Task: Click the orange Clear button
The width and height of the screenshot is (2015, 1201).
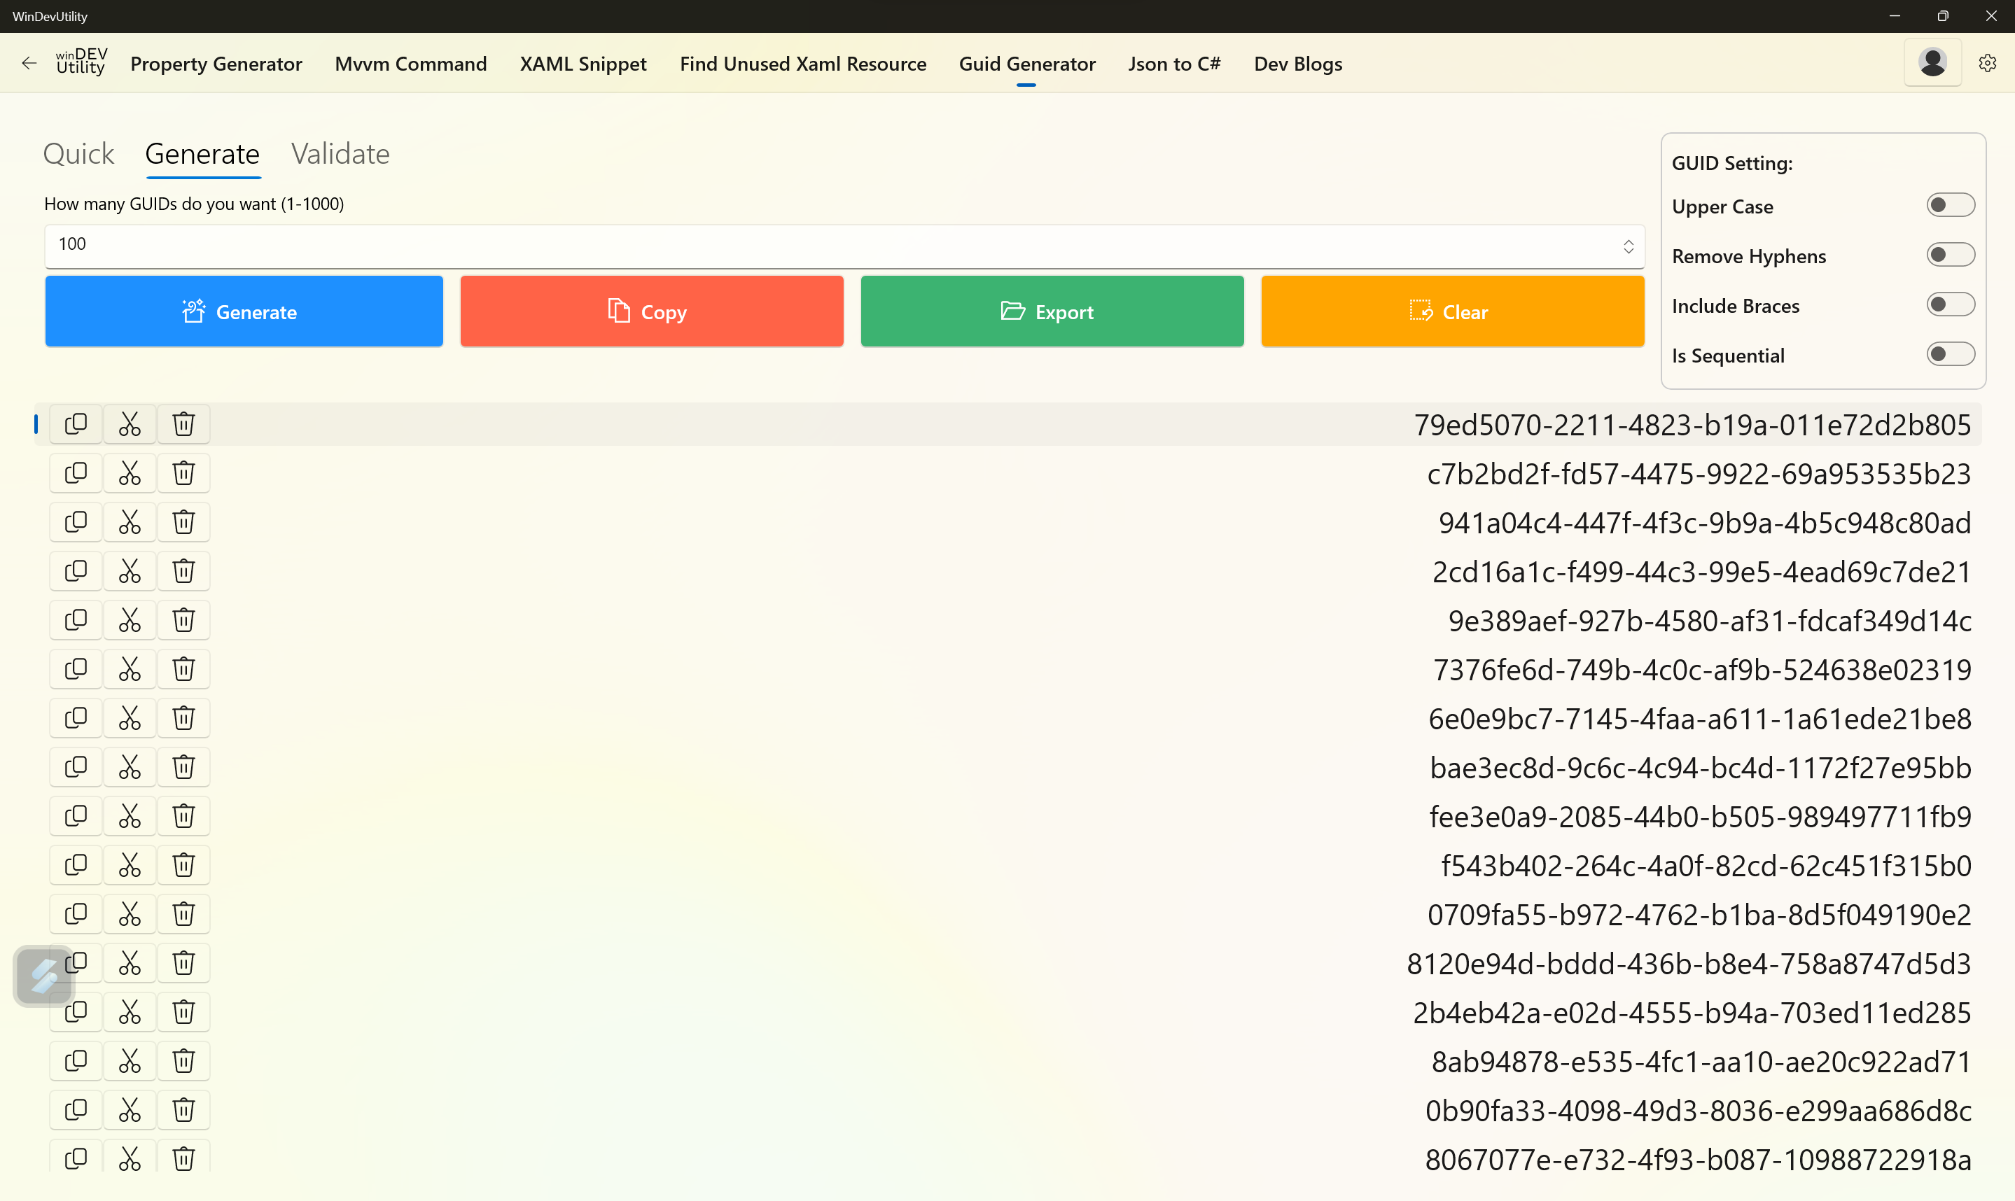Action: (1451, 311)
